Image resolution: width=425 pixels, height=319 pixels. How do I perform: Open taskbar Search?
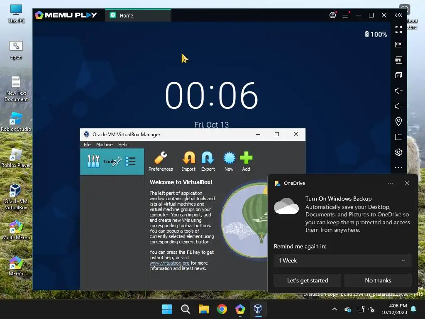pyautogui.click(x=186, y=309)
